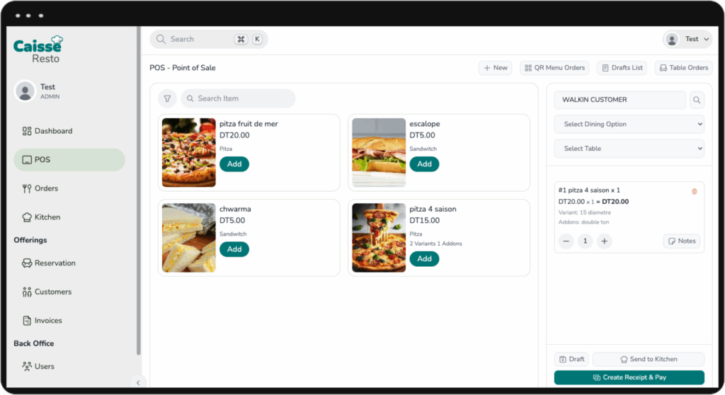The width and height of the screenshot is (725, 395).
Task: Go to Kitchen in the sidebar
Action: (47, 217)
